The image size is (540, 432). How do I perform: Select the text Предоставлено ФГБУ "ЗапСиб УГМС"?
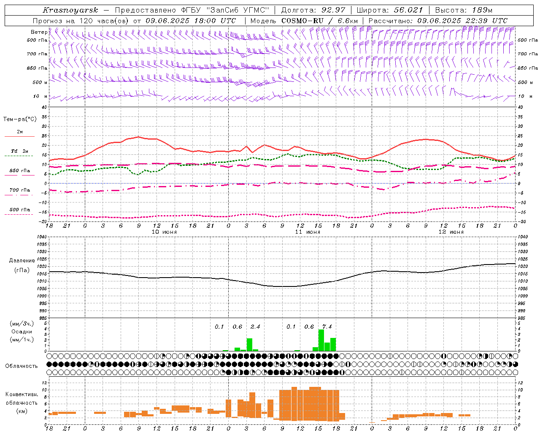[x=192, y=10]
